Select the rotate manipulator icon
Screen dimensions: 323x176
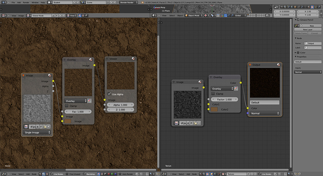[x=229, y=15]
